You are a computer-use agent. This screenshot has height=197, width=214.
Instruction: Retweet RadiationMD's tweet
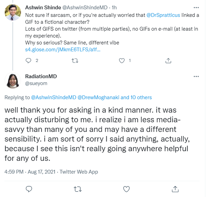click(78, 189)
